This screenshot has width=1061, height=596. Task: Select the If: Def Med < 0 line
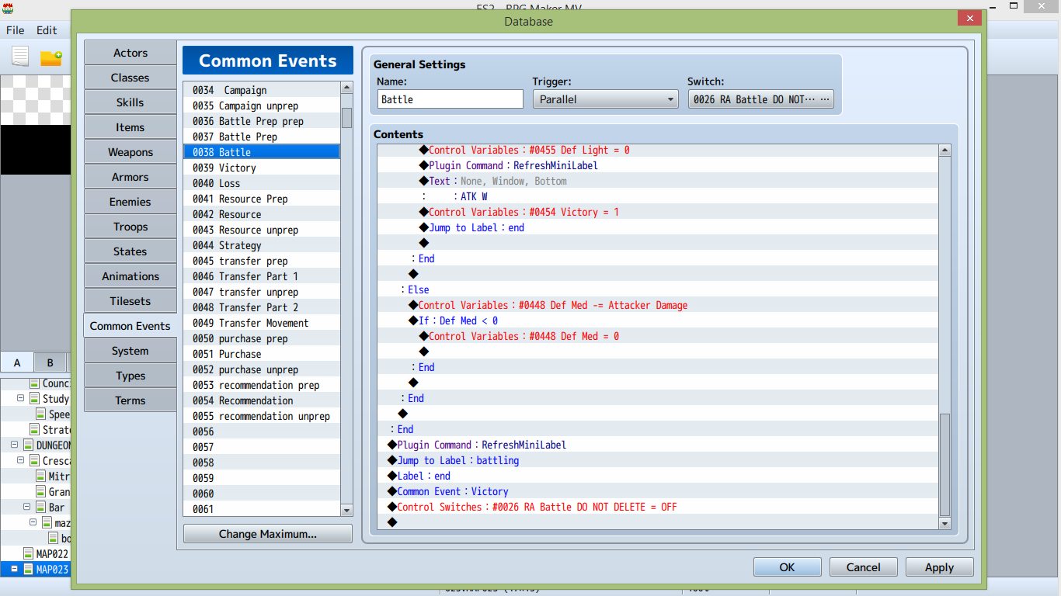(658, 321)
